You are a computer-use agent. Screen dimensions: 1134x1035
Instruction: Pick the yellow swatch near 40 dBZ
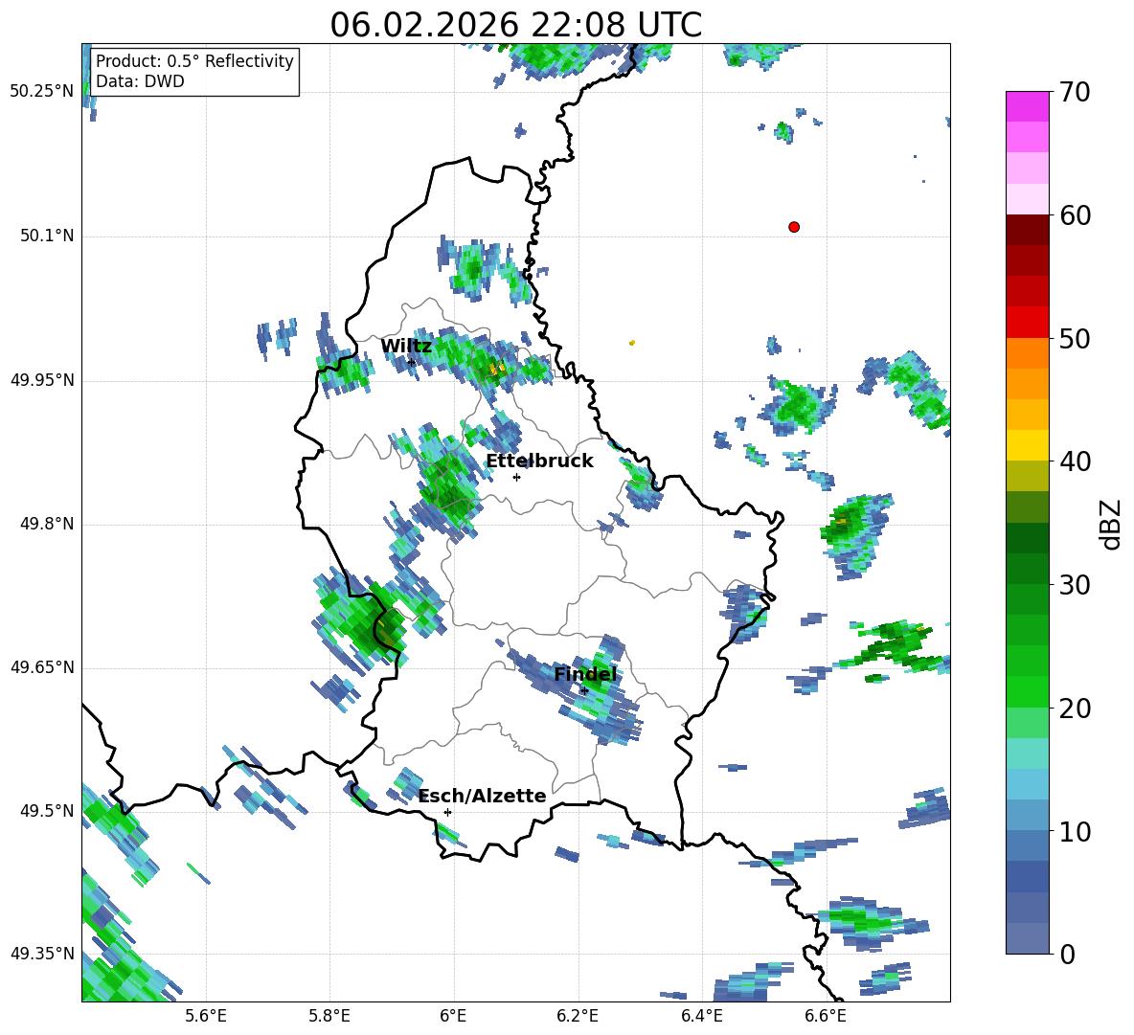(1027, 445)
